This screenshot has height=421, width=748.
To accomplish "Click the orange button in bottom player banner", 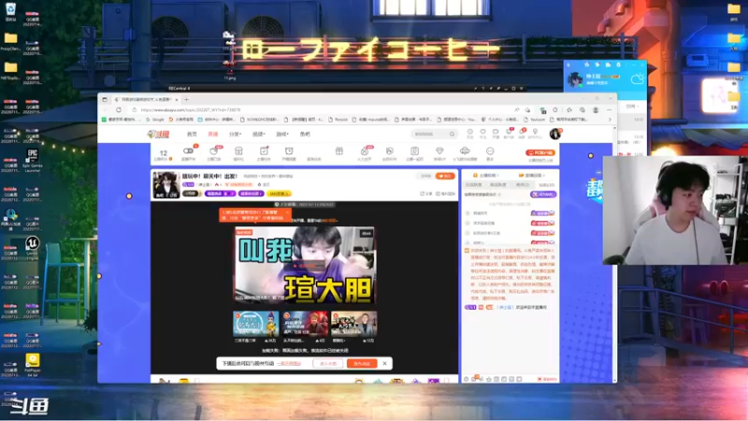I will (x=362, y=363).
